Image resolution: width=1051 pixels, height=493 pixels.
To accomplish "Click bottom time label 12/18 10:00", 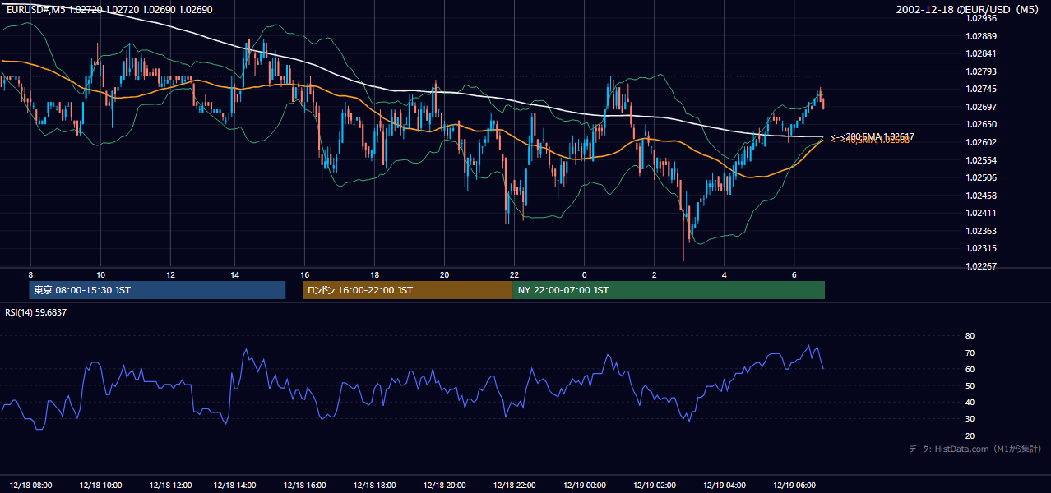I will (100, 485).
